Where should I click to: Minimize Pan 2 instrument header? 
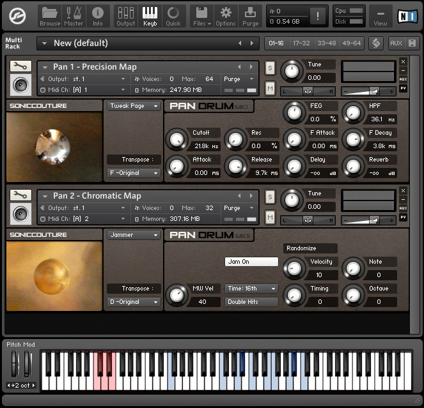(x=403, y=200)
